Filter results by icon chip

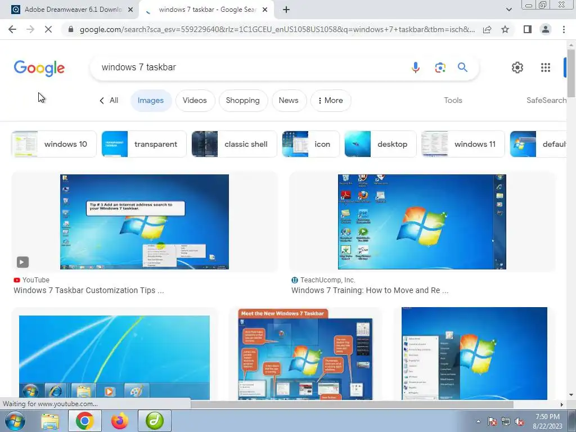click(310, 144)
